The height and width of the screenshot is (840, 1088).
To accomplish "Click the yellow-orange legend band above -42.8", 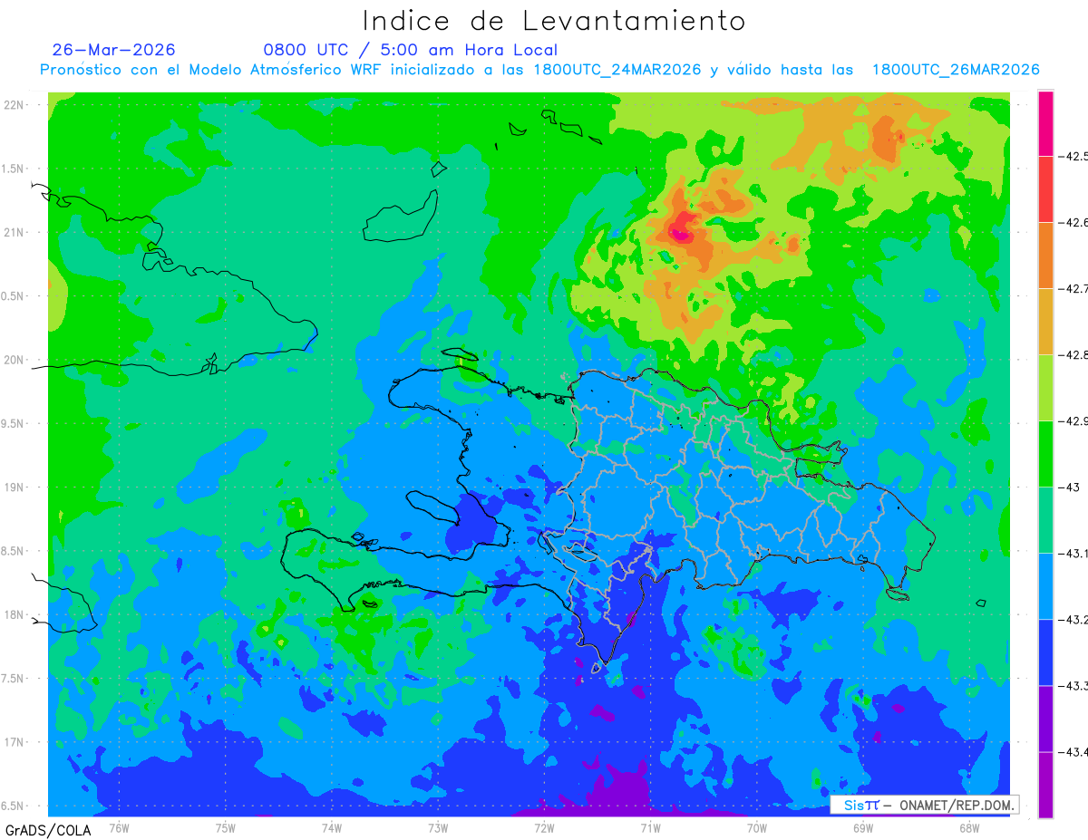I will click(x=1045, y=322).
